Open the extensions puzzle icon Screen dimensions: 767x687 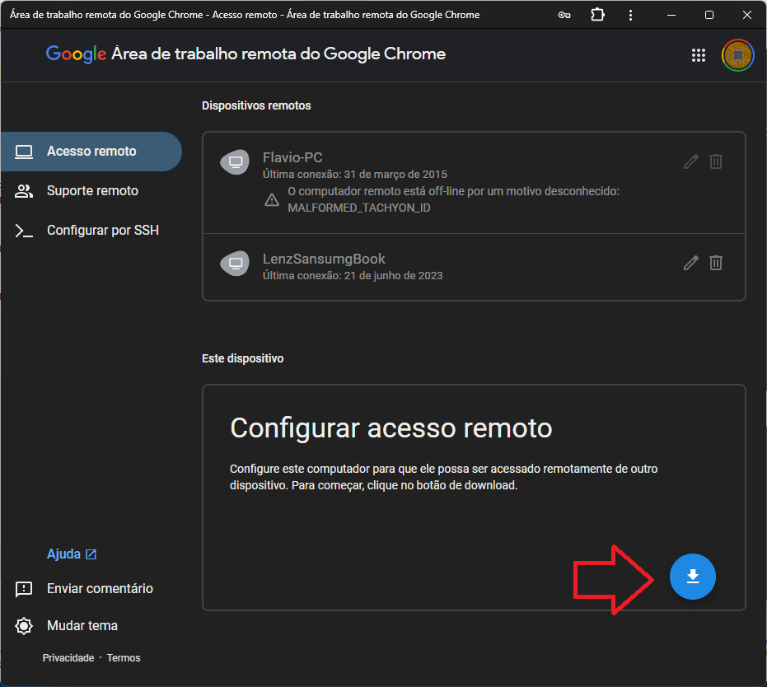click(x=597, y=15)
